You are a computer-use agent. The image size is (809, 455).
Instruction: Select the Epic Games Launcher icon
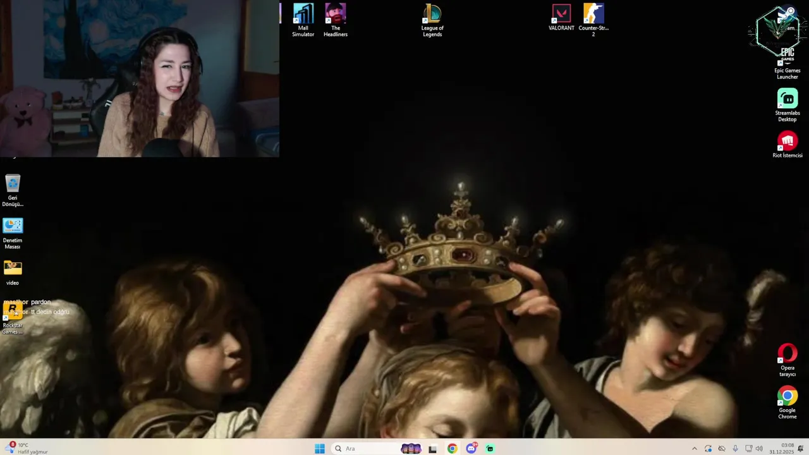pos(787,63)
